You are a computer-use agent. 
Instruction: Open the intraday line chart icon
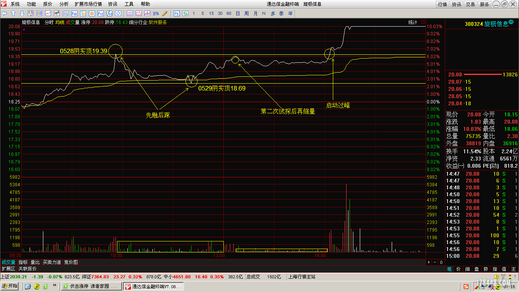(48, 13)
